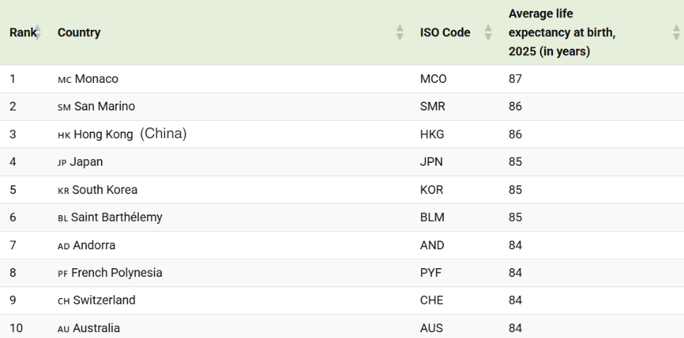
Task: Click the value 87 in Monaco row
Action: coord(515,79)
